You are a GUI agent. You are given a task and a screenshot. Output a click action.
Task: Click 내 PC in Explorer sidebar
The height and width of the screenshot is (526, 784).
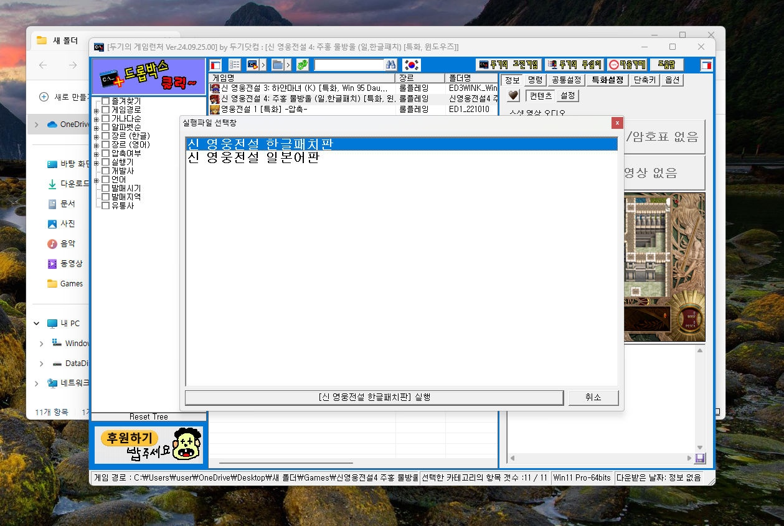pos(64,324)
